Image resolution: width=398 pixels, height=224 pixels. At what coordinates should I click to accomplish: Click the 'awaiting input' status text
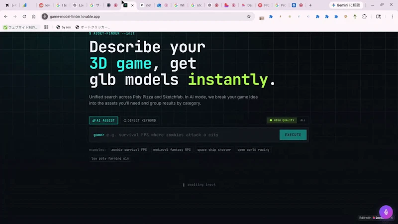[201, 185]
